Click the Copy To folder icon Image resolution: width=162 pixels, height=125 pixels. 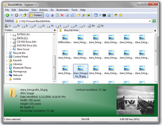83,15
